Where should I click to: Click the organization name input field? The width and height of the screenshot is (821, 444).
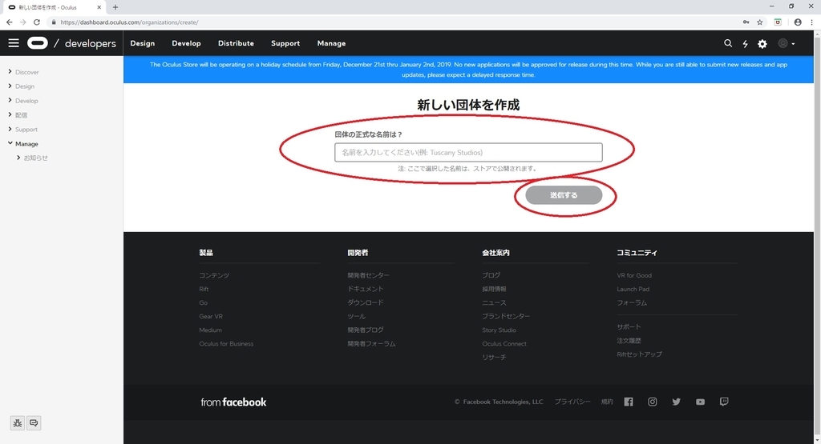tap(468, 153)
